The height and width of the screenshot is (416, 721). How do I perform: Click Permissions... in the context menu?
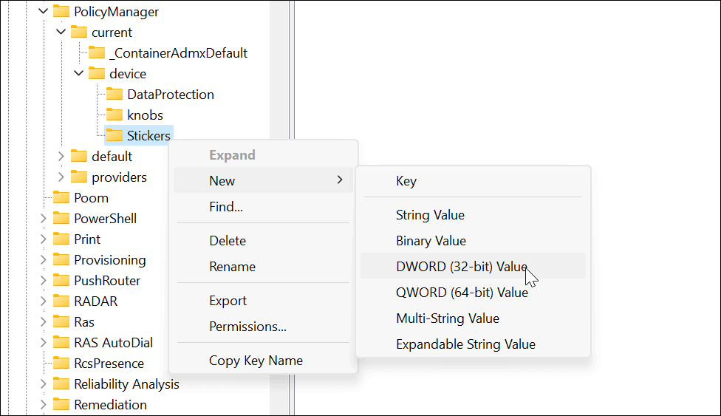pos(247,326)
